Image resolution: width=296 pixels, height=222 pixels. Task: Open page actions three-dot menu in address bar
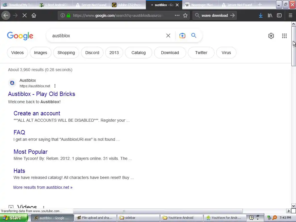[x=177, y=15]
